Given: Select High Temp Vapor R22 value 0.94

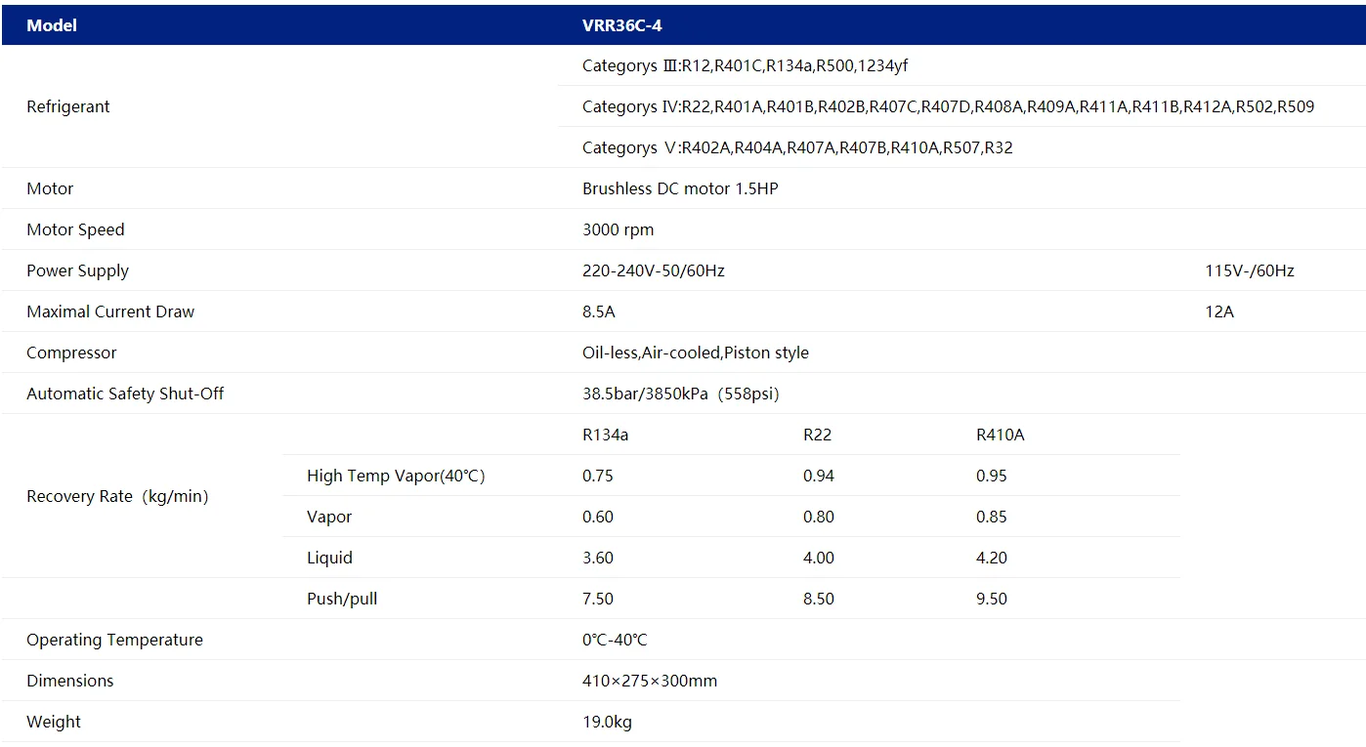Looking at the screenshot, I should (x=819, y=476).
